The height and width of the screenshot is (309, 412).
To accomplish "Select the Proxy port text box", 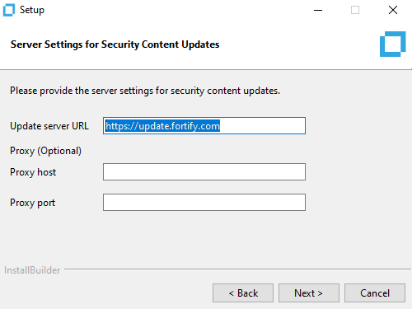I will pyautogui.click(x=204, y=203).
